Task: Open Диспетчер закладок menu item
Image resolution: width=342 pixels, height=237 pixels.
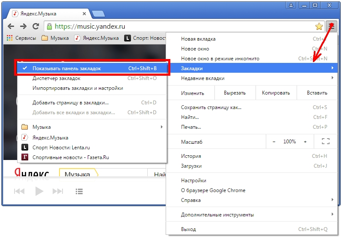Action: pyautogui.click(x=57, y=78)
